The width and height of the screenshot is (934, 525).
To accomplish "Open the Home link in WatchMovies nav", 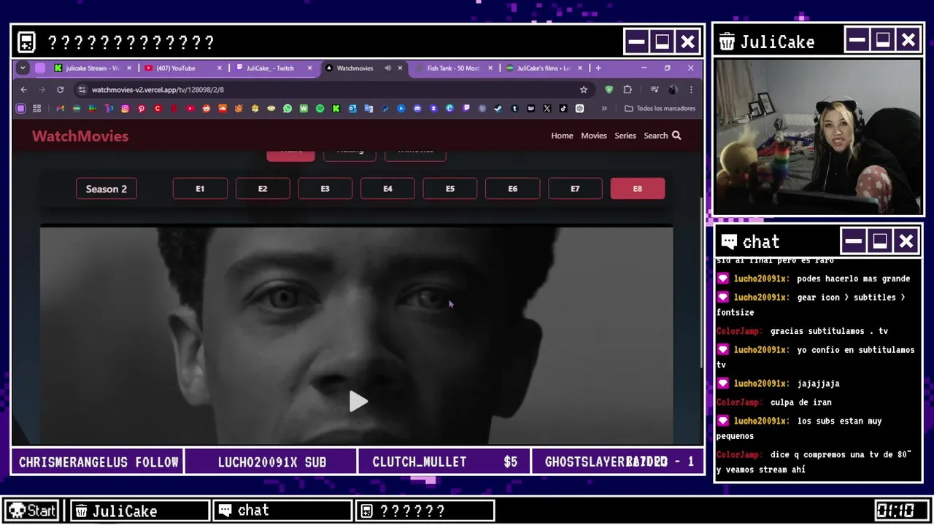I will 562,136.
